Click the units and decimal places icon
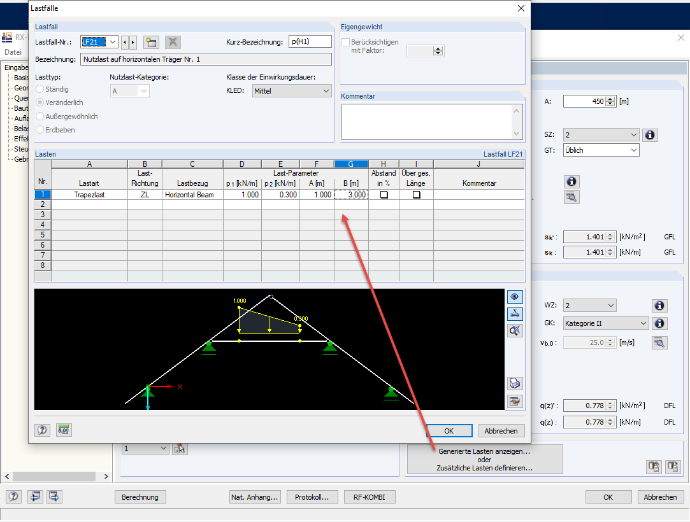The height and width of the screenshot is (522, 690). 64,430
